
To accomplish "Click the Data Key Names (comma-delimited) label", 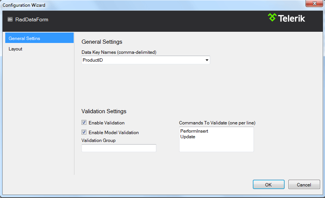I will 119,52.
